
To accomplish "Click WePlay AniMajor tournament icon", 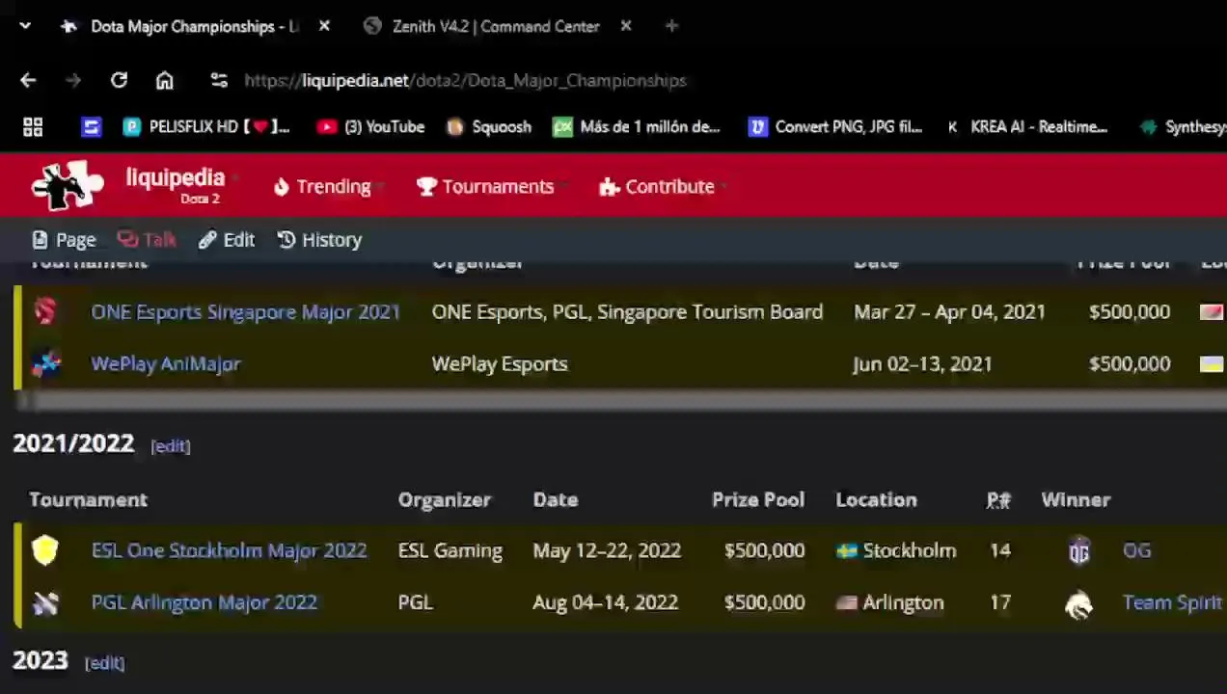I will 45,363.
